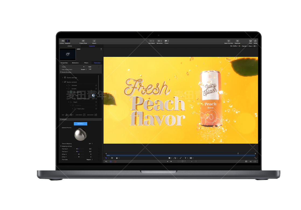Toggle the Peach row checkbox
The image size is (301, 210).
coord(96,102)
